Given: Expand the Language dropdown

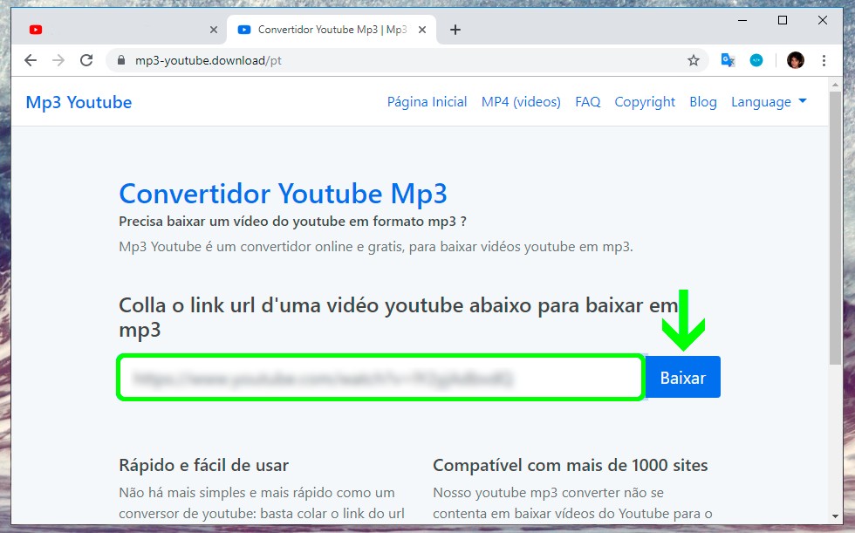Looking at the screenshot, I should click(x=769, y=102).
